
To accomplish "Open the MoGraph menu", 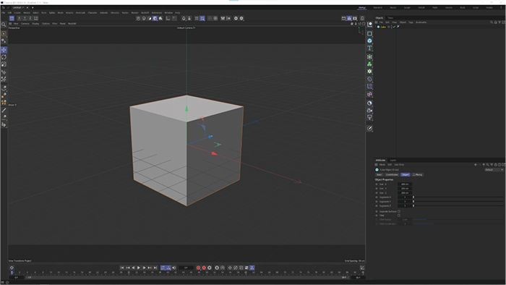I will coord(80,13).
